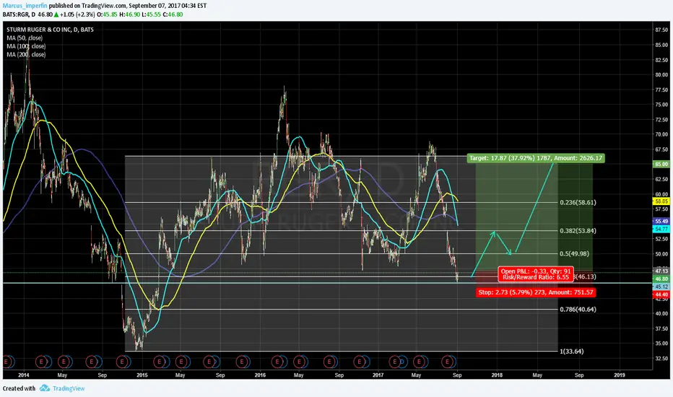Click the blue dividend D marker
This screenshot has height=397, width=673.
pyautogui.click(x=402, y=362)
